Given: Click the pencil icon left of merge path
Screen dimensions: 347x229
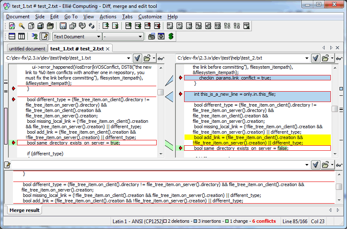Looking at the screenshot, I should [x=7, y=165].
